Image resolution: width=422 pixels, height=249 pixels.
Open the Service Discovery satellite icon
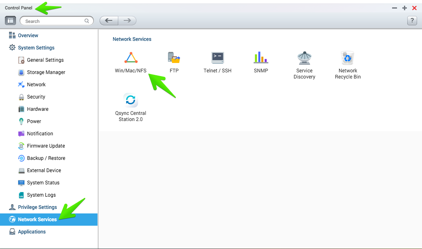coord(304,58)
